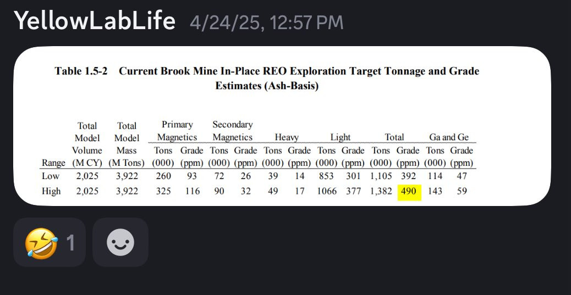
Task: Click the Total Model Mass header
Action: click(127, 144)
